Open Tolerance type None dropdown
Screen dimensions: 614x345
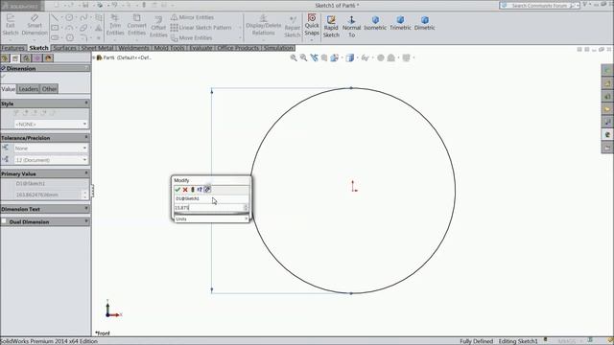(51, 149)
